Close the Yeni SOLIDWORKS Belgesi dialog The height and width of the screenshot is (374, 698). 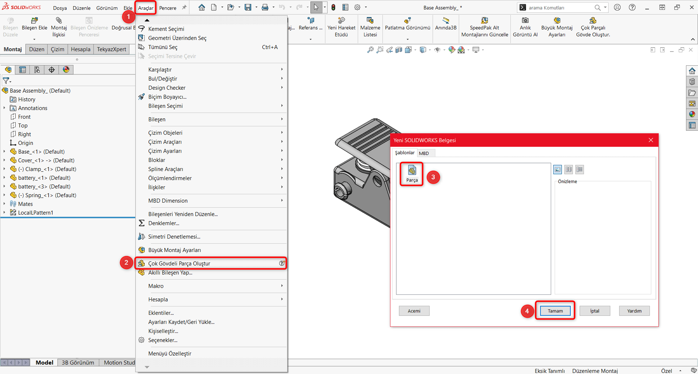point(651,140)
